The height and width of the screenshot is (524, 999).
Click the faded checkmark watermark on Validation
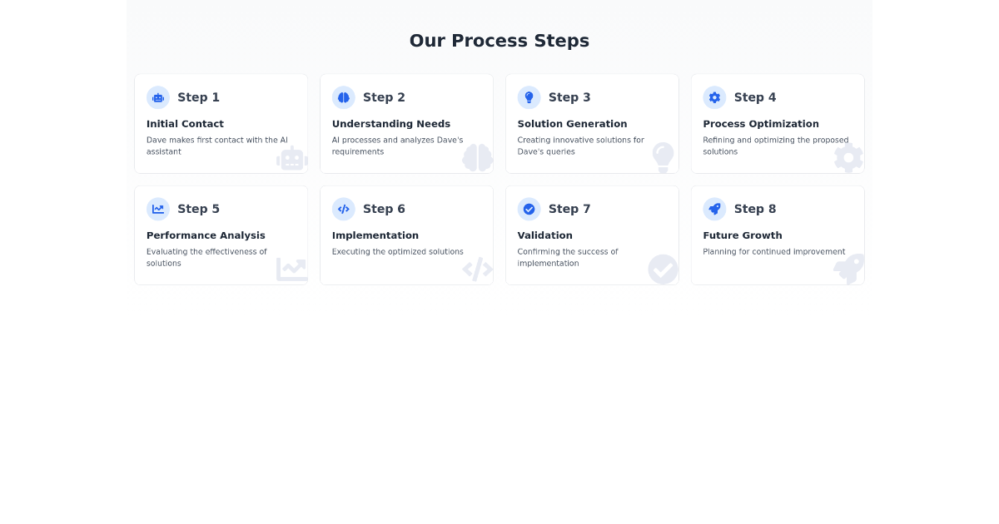[663, 269]
